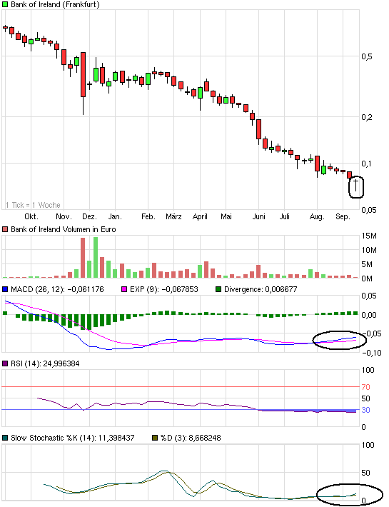Click the 'Feb.' month label
The image size is (389, 507).
point(148,216)
